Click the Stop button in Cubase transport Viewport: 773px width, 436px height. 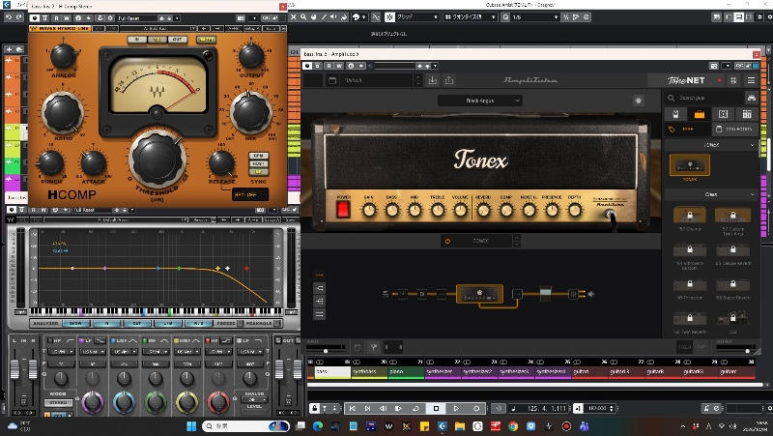436,408
